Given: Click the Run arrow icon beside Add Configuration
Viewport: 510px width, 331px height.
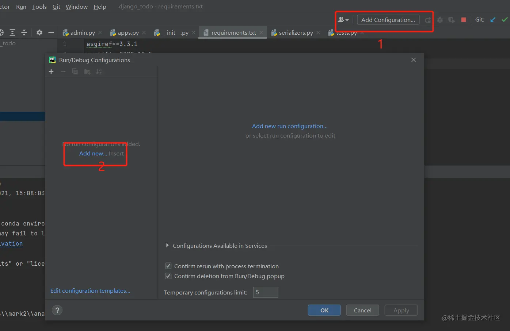Looking at the screenshot, I should [x=428, y=20].
